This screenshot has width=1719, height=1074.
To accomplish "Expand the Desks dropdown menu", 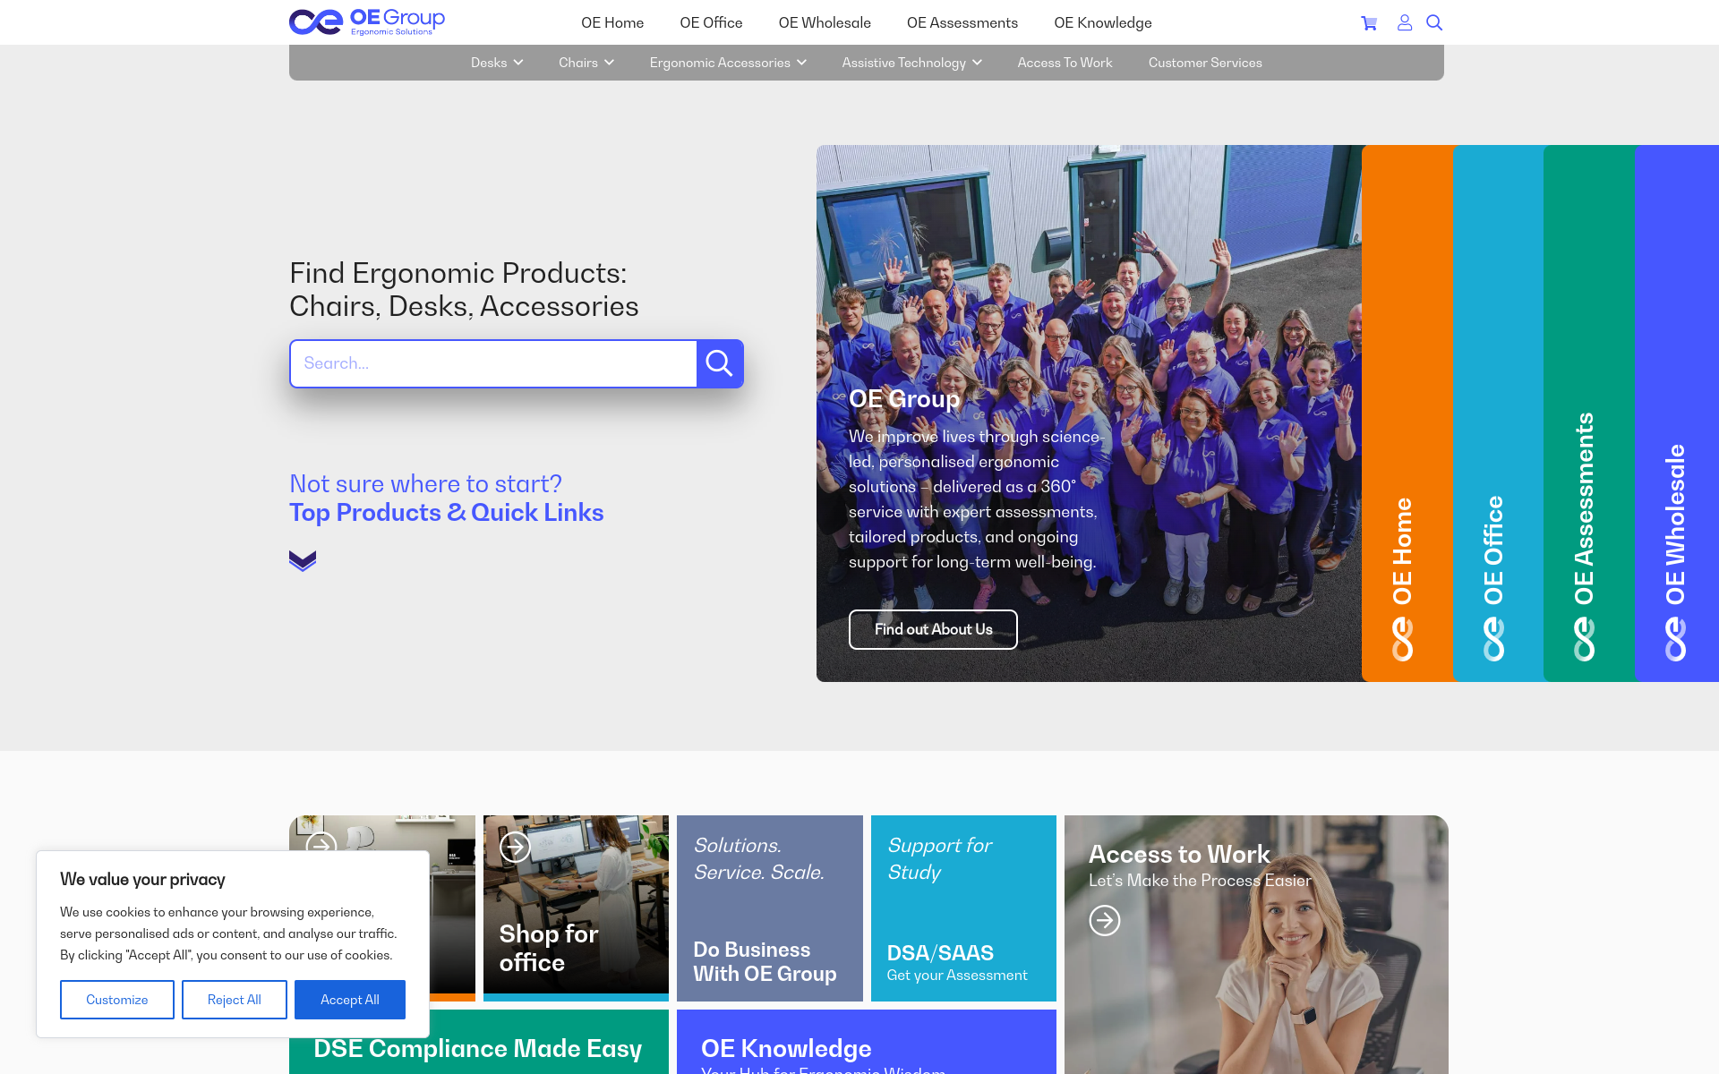I will point(497,63).
